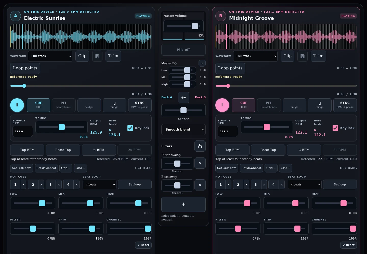Enable PFL headphones on Deck A
The image size is (367, 254).
[x=64, y=105]
